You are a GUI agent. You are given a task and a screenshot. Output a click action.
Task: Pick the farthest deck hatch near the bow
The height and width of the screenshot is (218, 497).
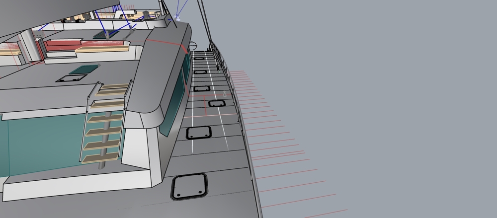click(x=199, y=59)
